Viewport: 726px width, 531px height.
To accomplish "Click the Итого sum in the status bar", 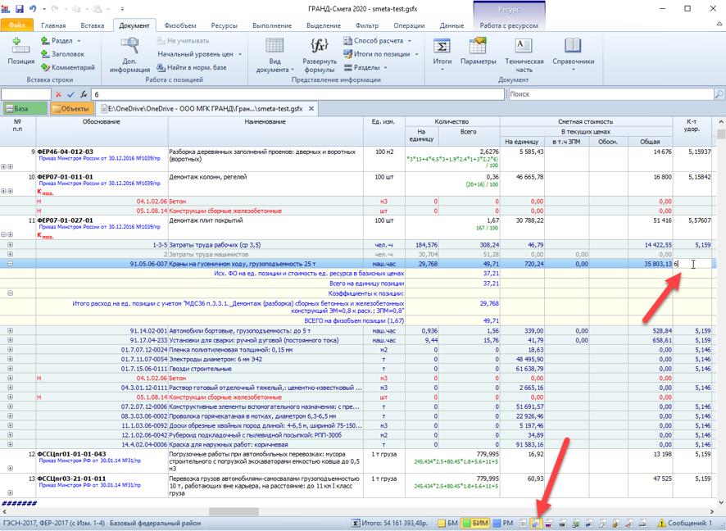I will [389, 524].
